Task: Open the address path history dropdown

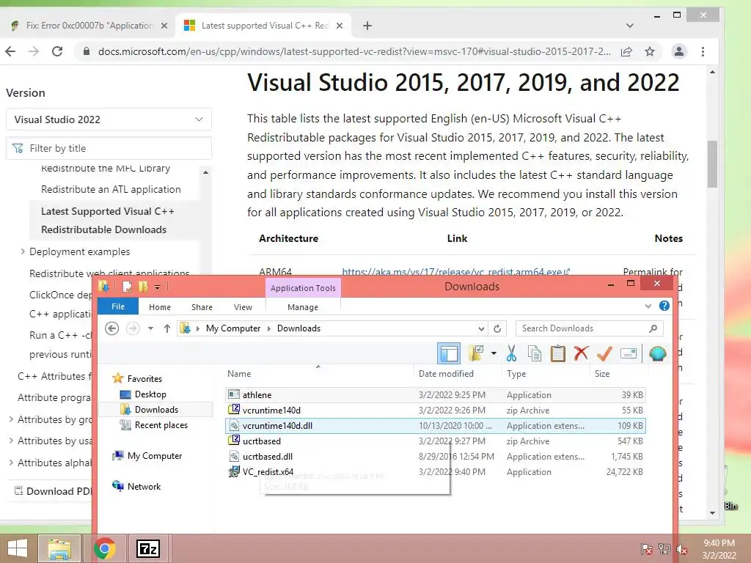Action: [x=481, y=329]
